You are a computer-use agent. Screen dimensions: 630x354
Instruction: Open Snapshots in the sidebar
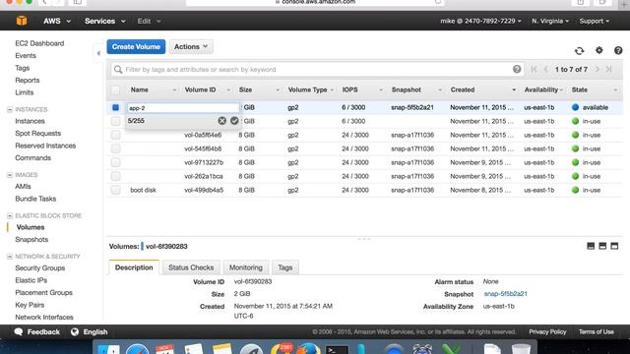pyautogui.click(x=31, y=239)
